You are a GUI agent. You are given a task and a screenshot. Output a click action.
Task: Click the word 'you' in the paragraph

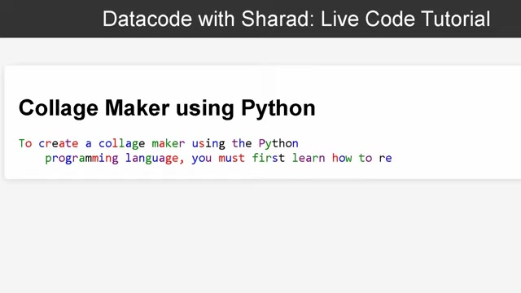tap(201, 159)
